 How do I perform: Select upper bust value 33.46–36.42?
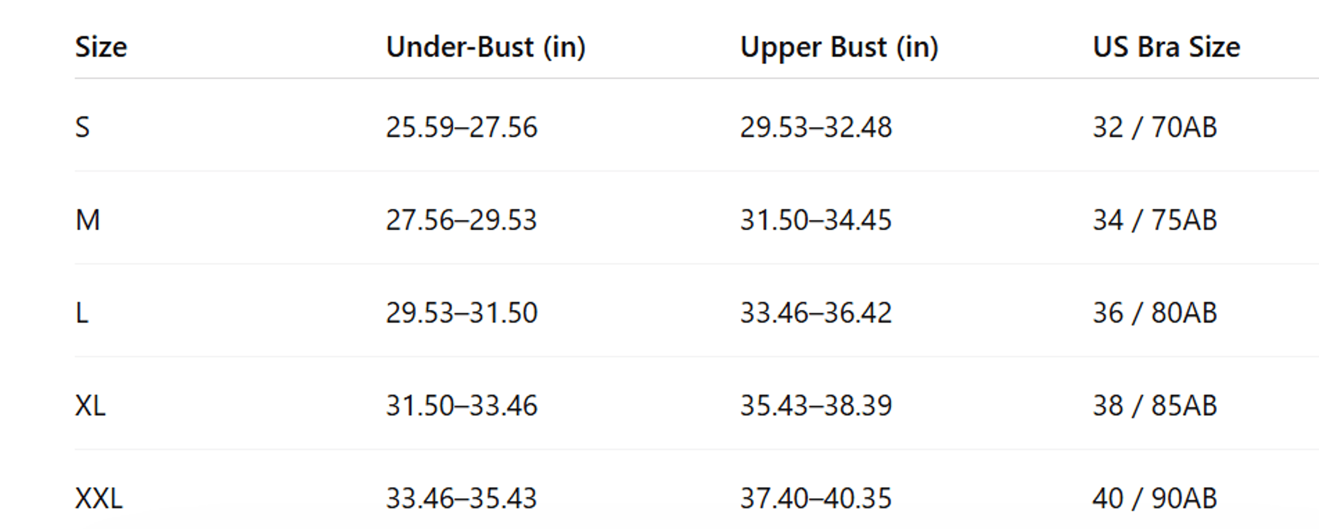click(816, 313)
